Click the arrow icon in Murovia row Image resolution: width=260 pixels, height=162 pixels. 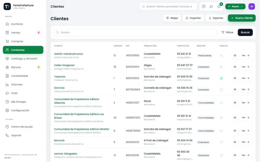click(248, 142)
